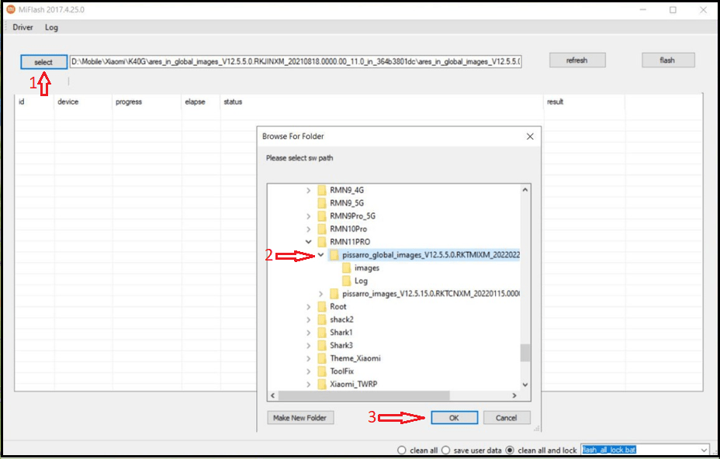This screenshot has height=459, width=720.
Task: Click the ToolFix folder icon
Action: 322,371
